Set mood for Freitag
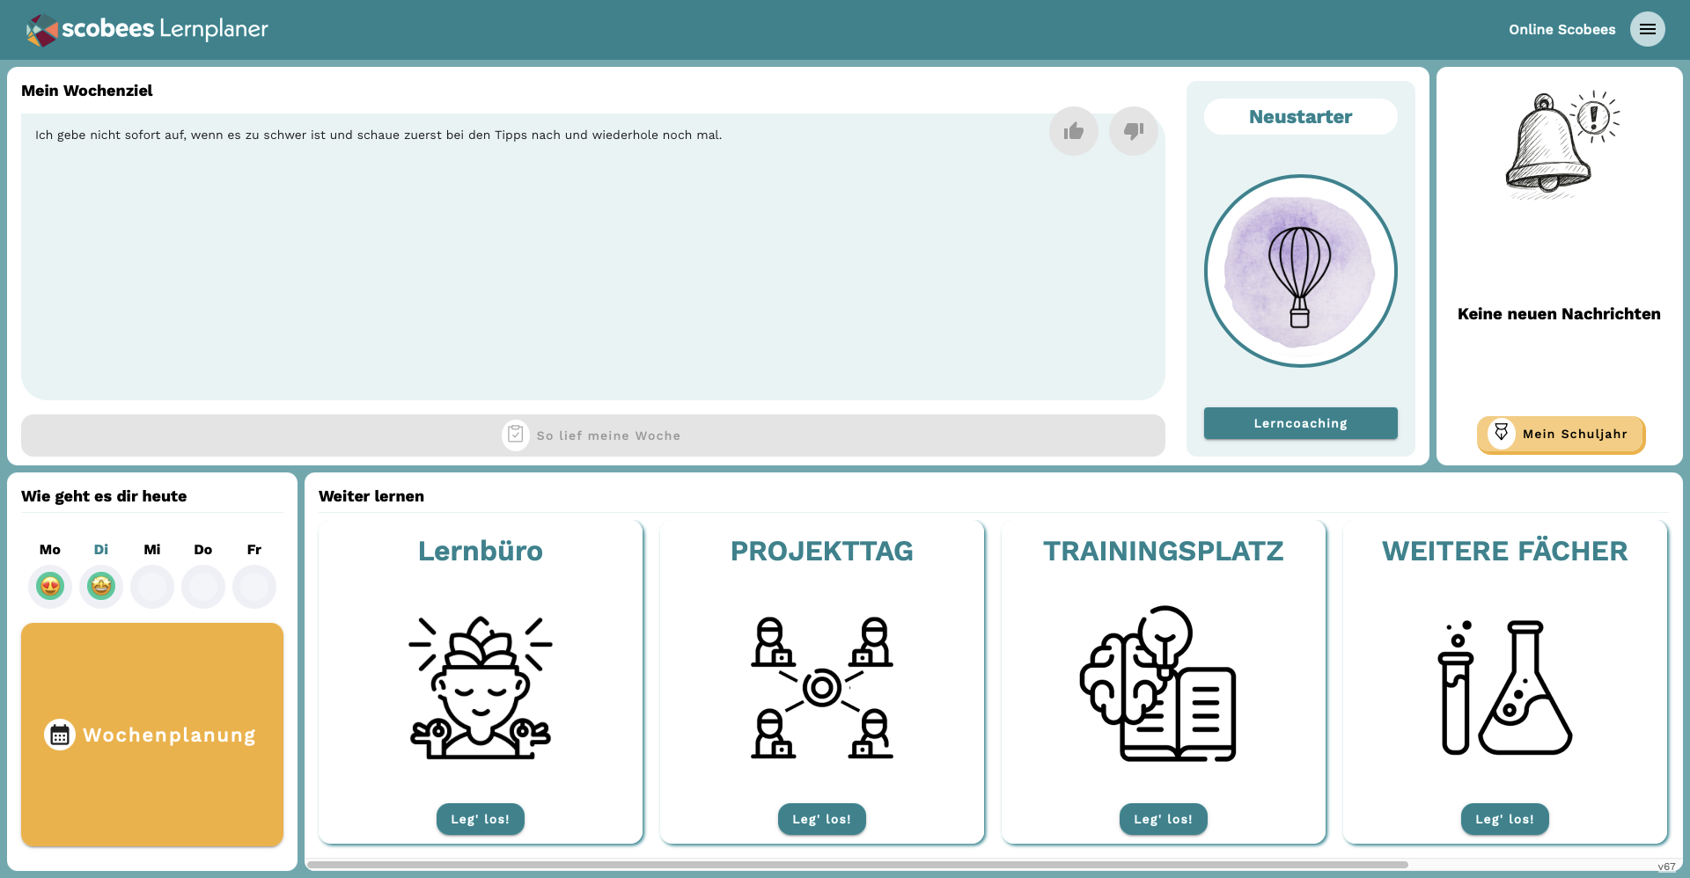The height and width of the screenshot is (878, 1690). point(254,587)
